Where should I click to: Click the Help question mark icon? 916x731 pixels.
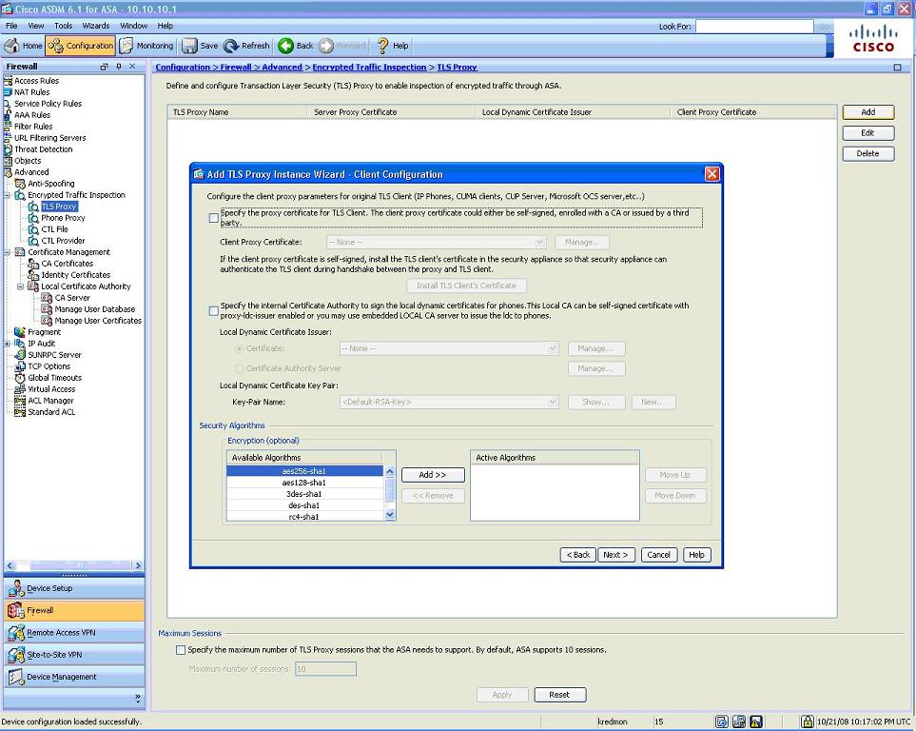point(382,46)
